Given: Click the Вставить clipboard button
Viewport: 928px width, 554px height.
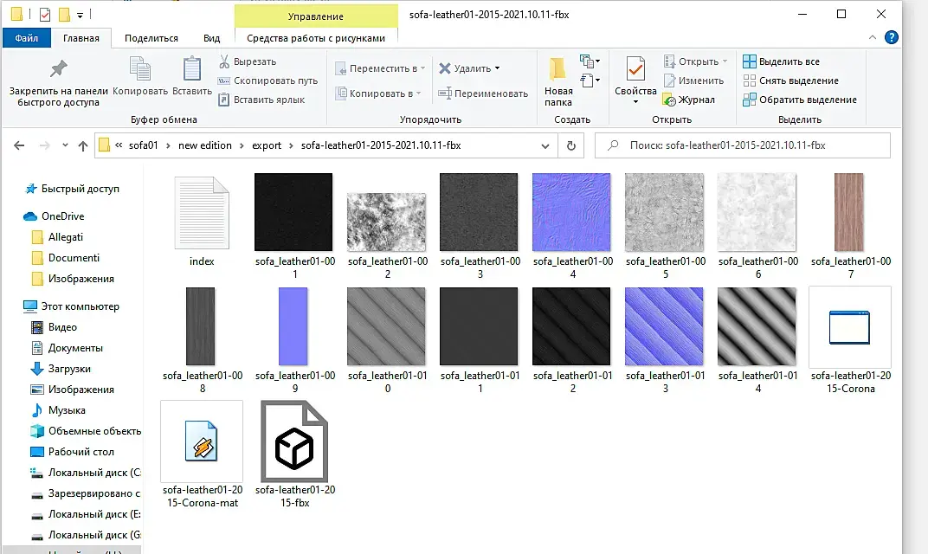Looking at the screenshot, I should click(192, 76).
